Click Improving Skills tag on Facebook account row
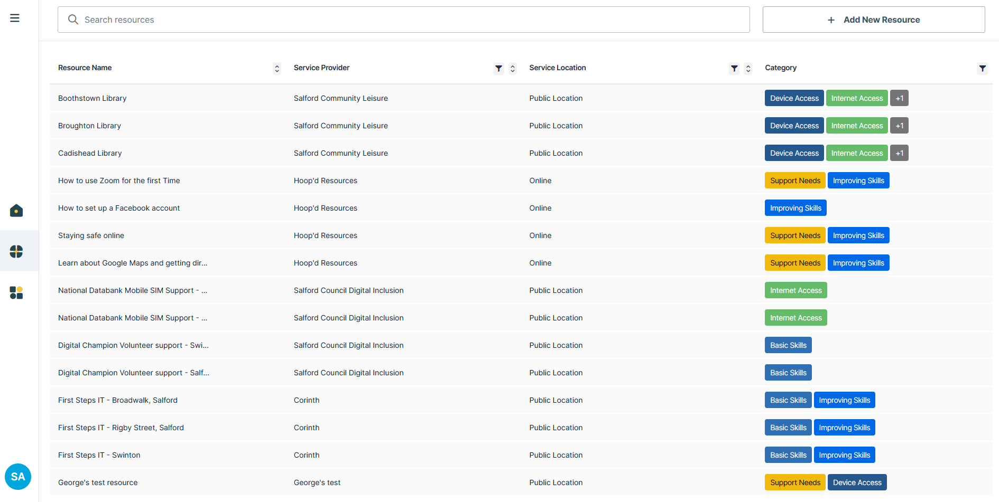 coord(795,208)
